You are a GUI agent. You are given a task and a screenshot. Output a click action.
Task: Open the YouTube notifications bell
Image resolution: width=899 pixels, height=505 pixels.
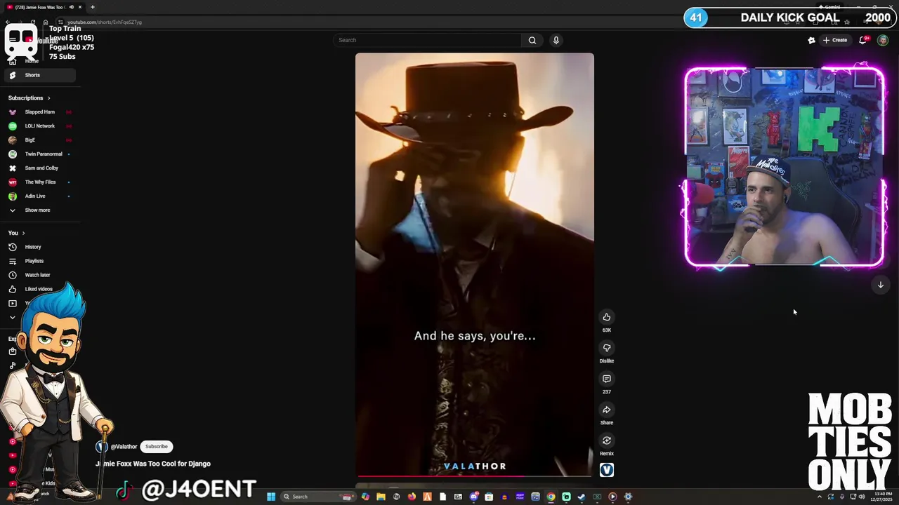[863, 40]
